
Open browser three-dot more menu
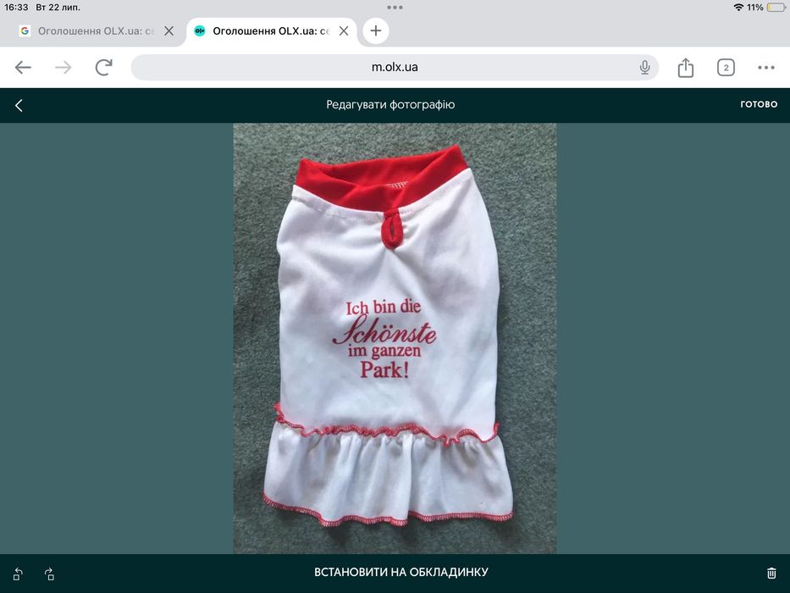pyautogui.click(x=765, y=68)
